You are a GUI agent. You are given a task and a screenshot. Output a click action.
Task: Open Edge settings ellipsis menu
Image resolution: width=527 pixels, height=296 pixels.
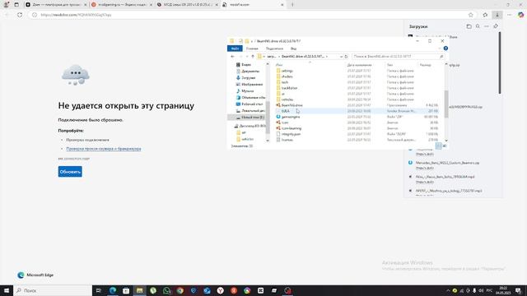509,15
